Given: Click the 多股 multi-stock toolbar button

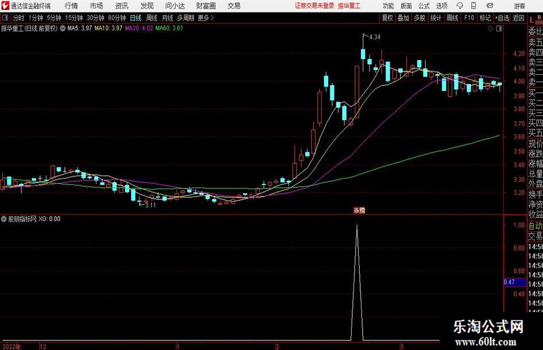Looking at the screenshot, I should (419, 18).
